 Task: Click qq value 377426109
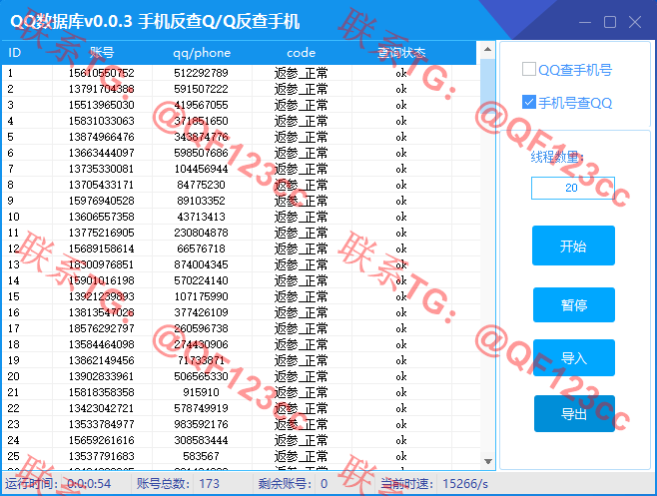[201, 312]
